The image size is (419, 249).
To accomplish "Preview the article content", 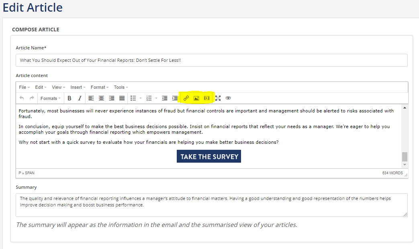I will coord(228,98).
